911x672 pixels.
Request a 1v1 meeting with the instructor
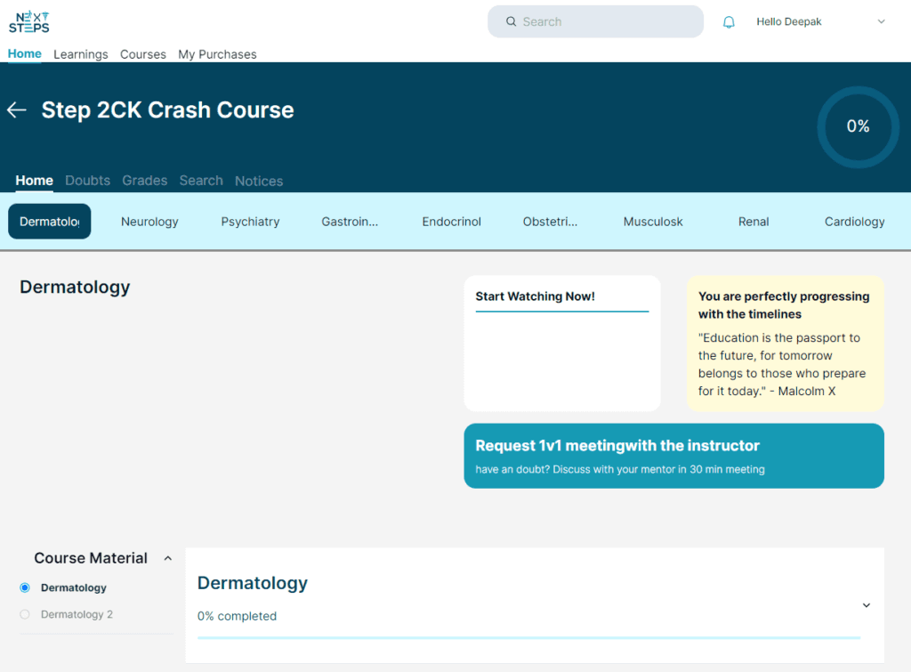click(673, 456)
